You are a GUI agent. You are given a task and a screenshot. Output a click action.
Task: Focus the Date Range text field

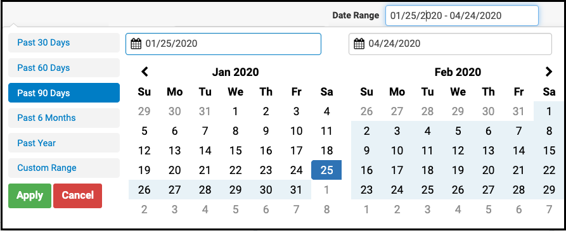461,15
